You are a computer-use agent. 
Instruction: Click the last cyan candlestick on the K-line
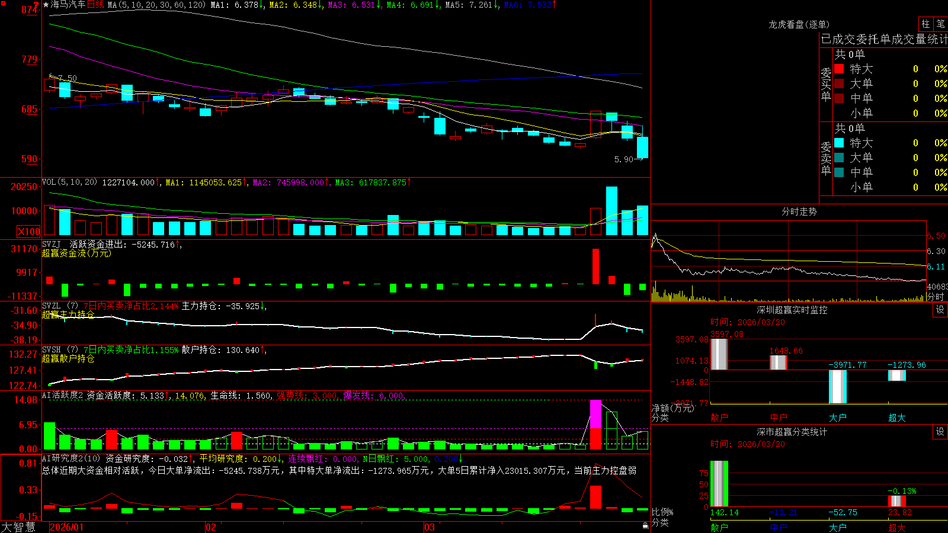(642, 147)
